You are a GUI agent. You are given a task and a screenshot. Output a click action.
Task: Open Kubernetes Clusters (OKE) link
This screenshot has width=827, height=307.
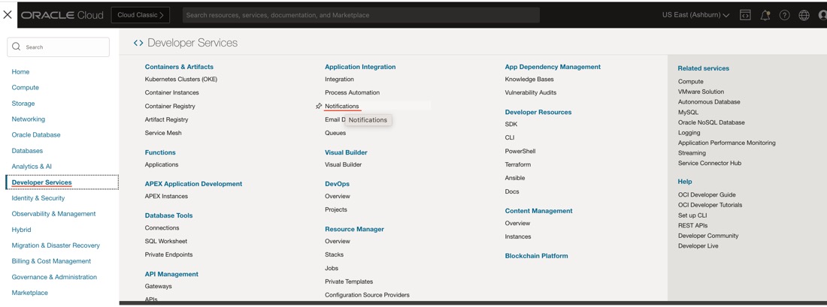pyautogui.click(x=180, y=79)
